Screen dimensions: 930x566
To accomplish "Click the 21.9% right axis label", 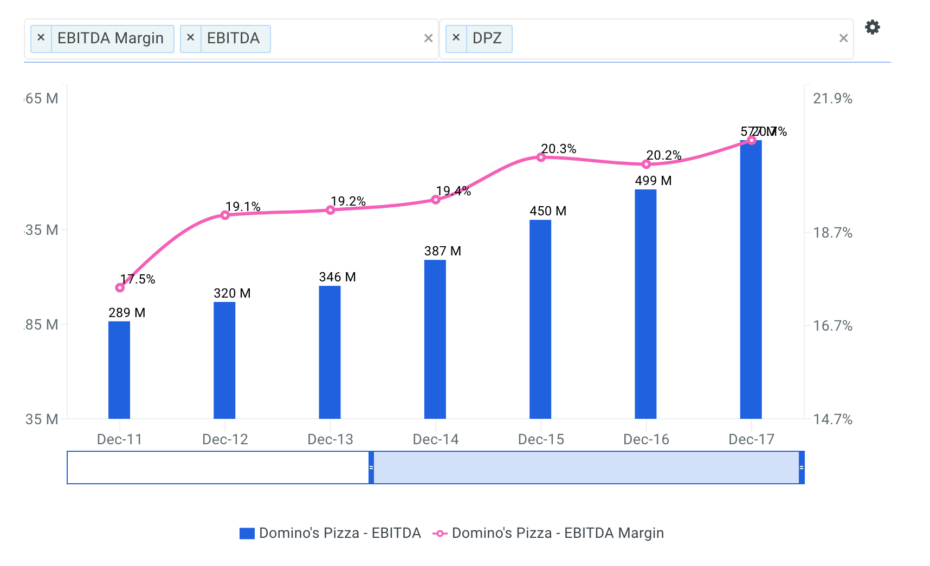I will (832, 98).
